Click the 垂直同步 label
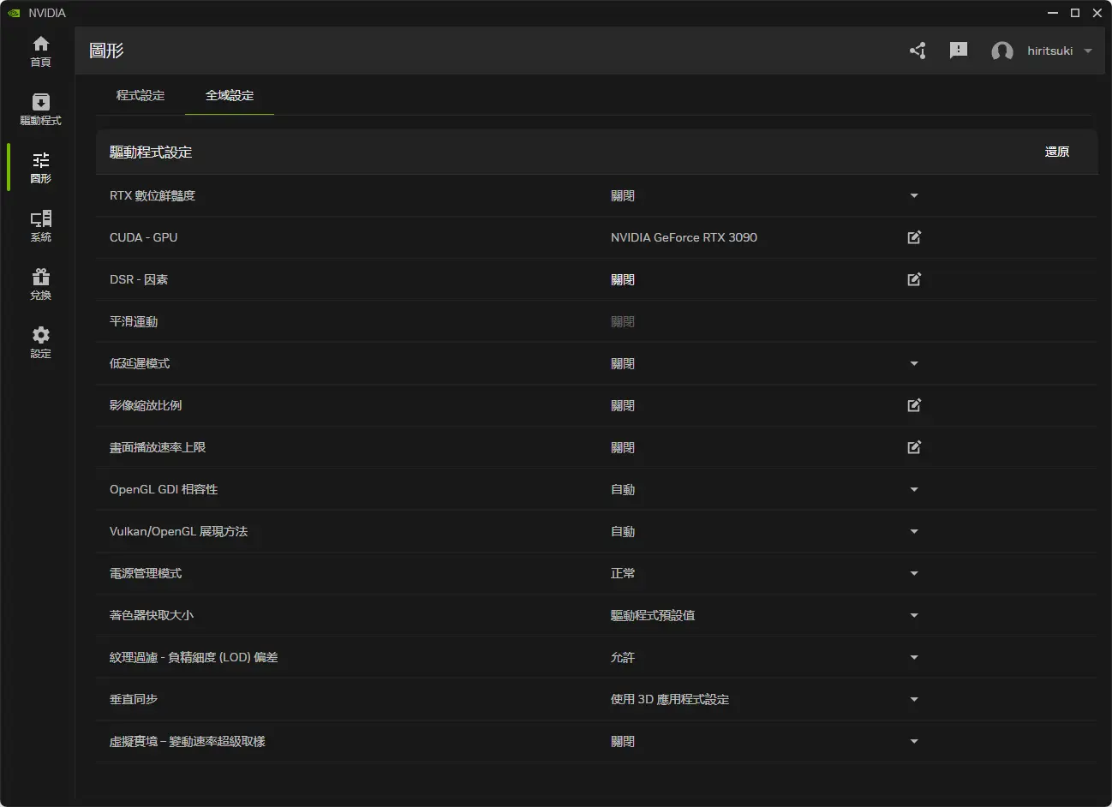Viewport: 1112px width, 807px height. pos(134,699)
